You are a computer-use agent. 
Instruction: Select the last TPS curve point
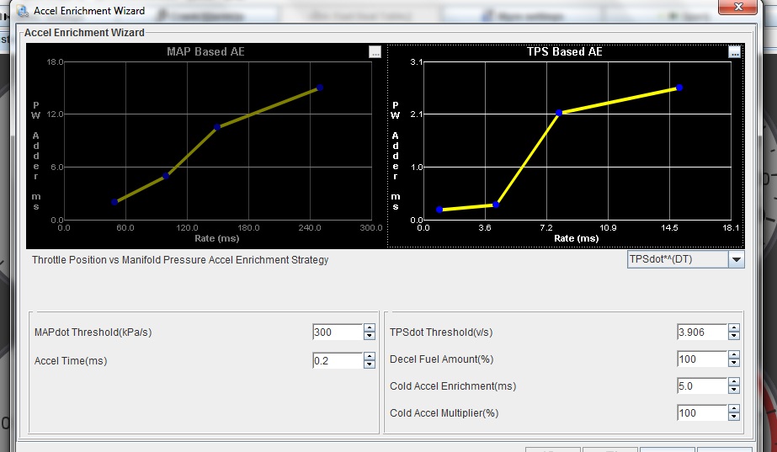pyautogui.click(x=679, y=88)
